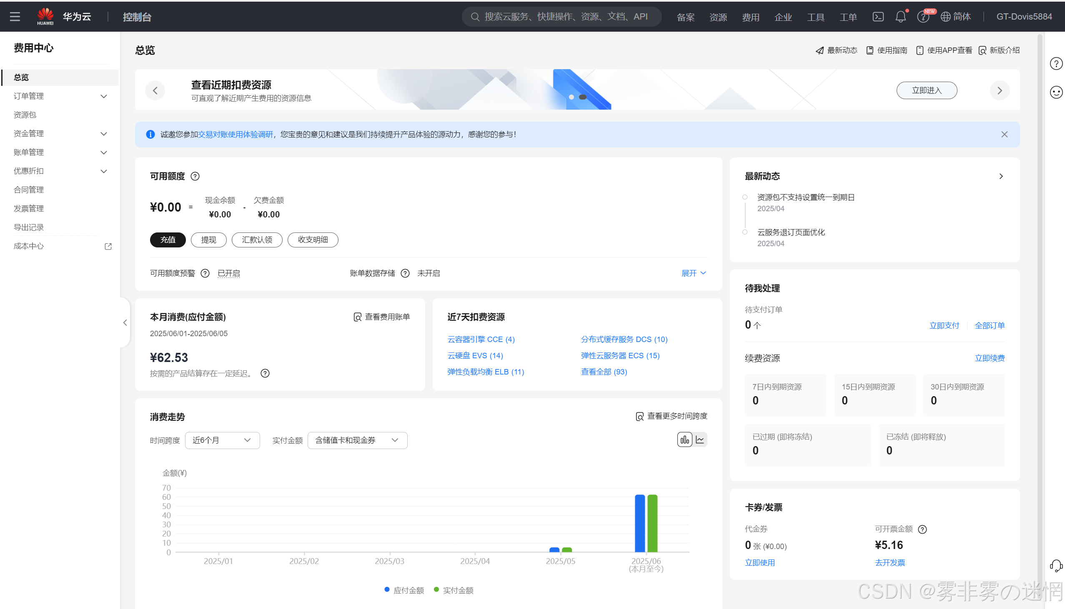Viewport: 1065px width, 609px height.
Task: Click 立即支付 link
Action: (x=944, y=325)
